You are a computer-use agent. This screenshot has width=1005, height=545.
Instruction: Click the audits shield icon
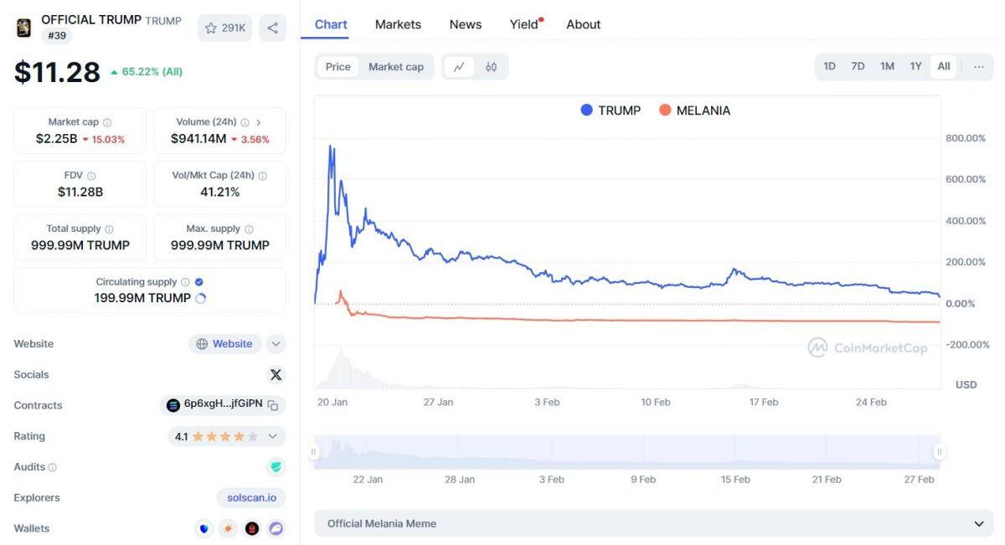[x=276, y=466]
